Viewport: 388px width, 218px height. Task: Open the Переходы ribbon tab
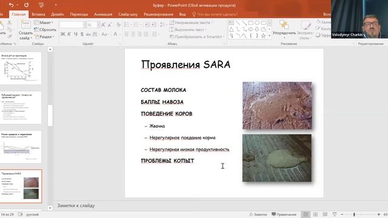79,15
